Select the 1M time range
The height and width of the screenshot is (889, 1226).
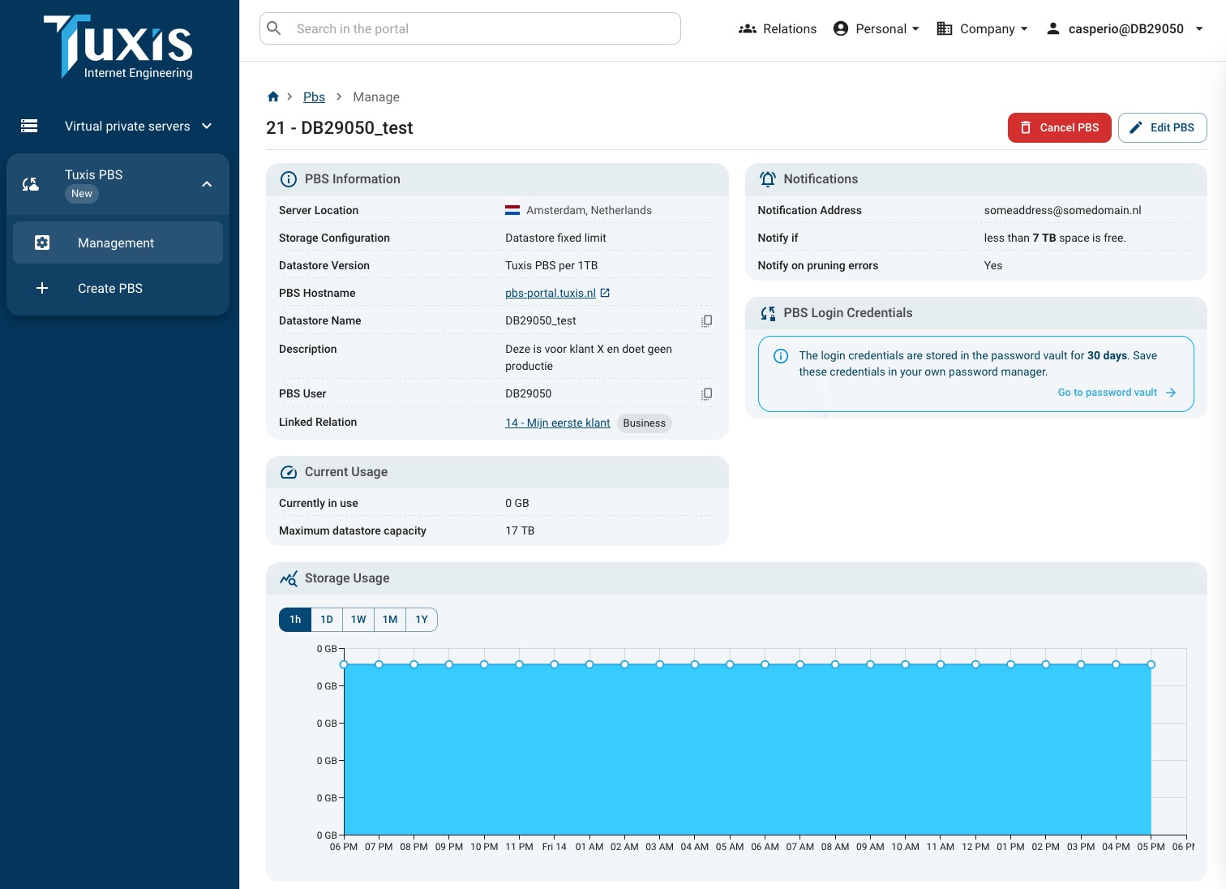click(x=390, y=620)
